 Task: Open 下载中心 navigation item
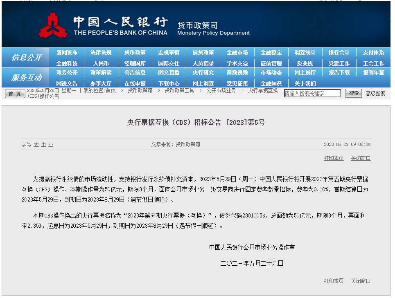(169, 83)
